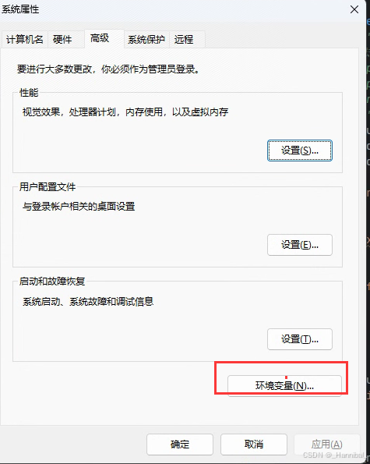Click 设置(E) under 用户配置文件
Screen dimensions: 370x464
coord(300,245)
